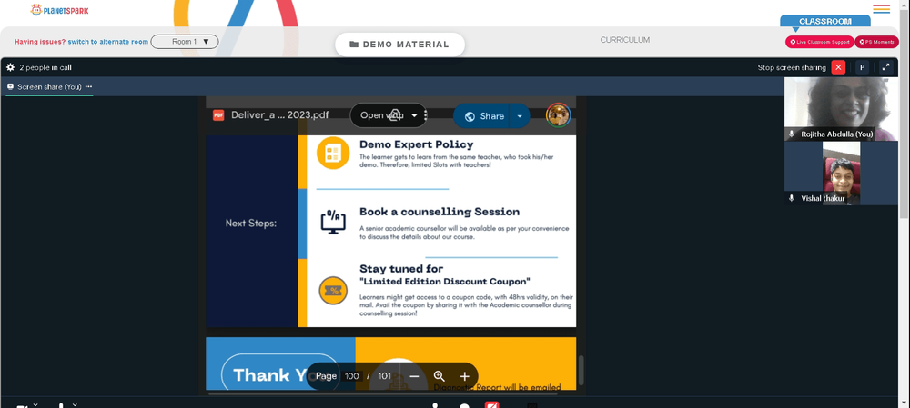The height and width of the screenshot is (408, 910).
Task: Click the magnifier zoom reset icon
Action: [x=440, y=376]
